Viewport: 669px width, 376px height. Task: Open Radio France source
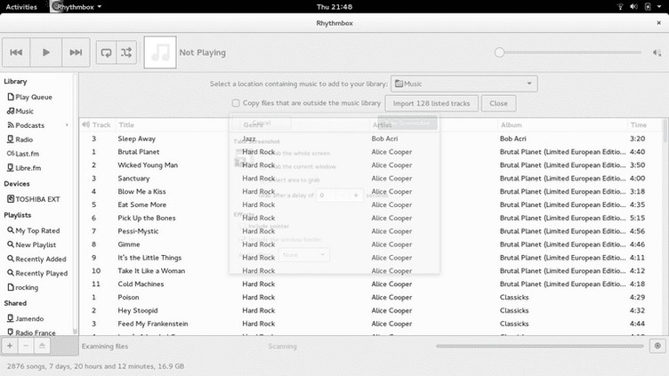click(31, 332)
